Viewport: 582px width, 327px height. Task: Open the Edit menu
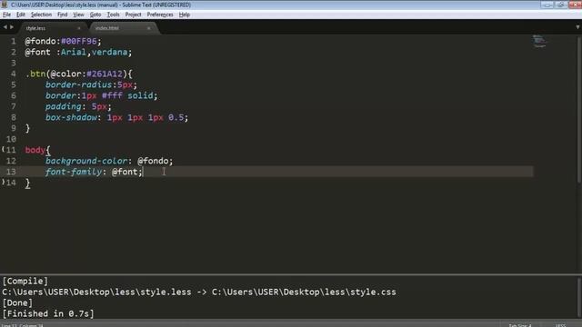[x=21, y=15]
